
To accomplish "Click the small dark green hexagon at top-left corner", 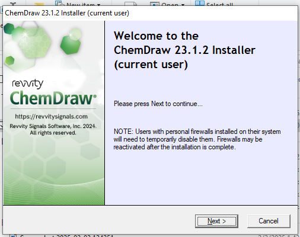I will point(9,29).
